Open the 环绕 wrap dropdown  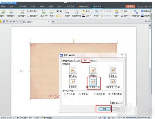[x=96, y=16]
